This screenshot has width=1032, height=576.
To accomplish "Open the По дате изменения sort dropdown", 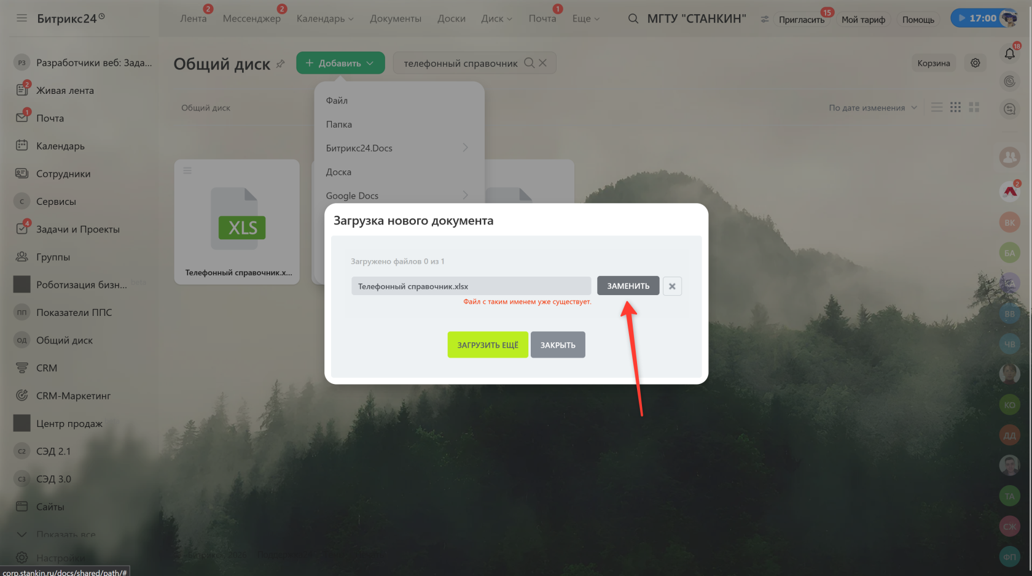I will 872,108.
